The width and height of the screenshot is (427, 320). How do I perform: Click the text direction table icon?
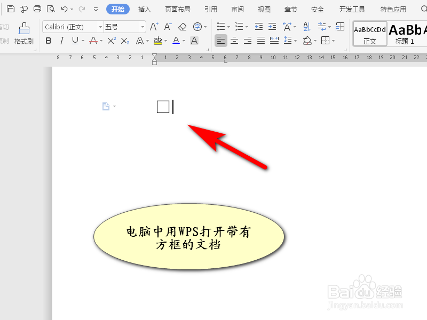pos(340,27)
